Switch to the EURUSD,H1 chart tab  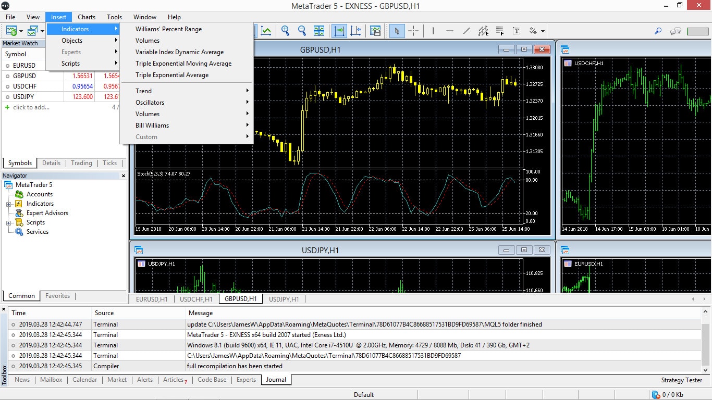(152, 299)
